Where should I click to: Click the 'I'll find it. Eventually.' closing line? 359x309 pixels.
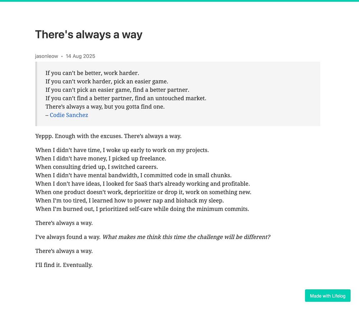coord(64,265)
